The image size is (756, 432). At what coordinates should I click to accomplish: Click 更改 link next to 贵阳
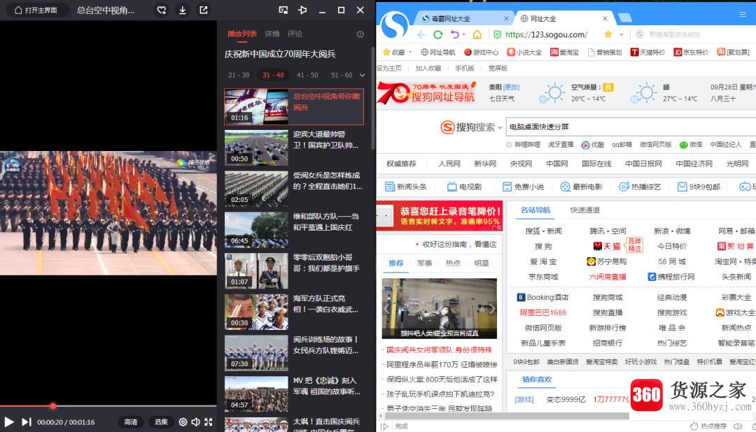[x=511, y=87]
